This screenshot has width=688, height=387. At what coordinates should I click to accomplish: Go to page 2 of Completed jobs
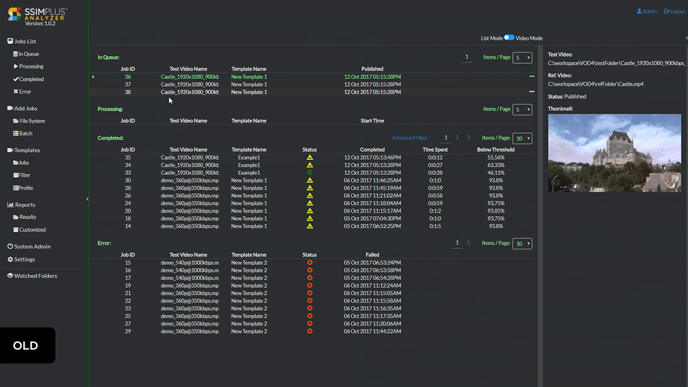pos(457,138)
